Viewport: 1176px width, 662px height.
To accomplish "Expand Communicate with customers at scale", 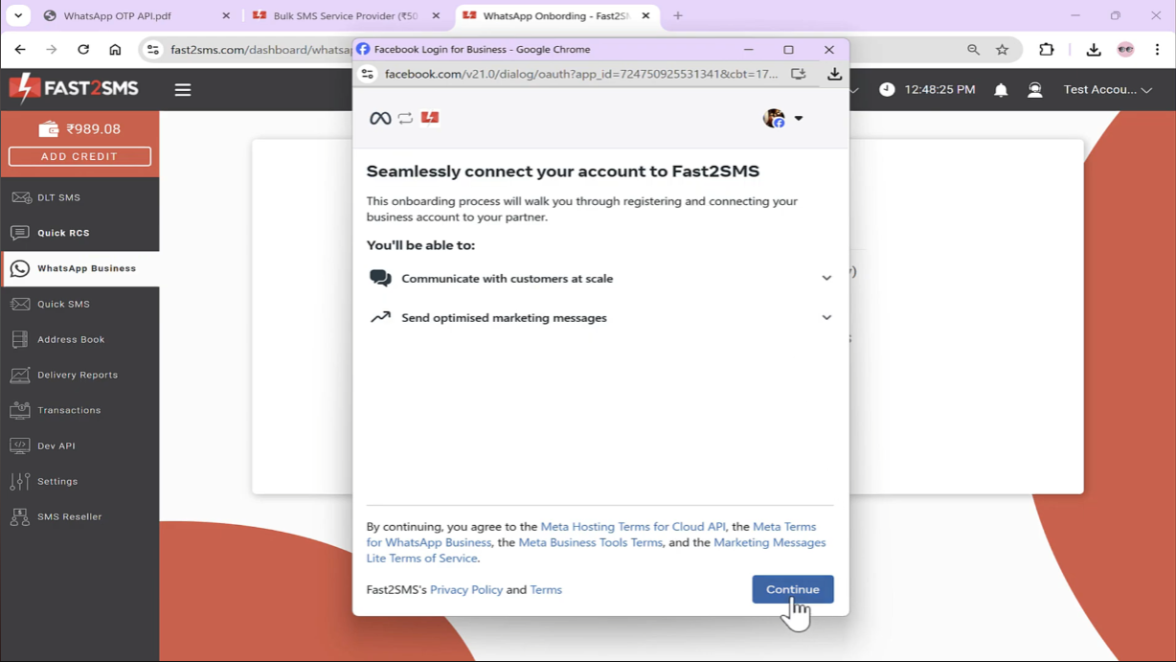I will tap(825, 278).
